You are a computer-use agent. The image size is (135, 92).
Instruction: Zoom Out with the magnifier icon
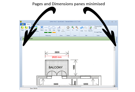(77, 28)
